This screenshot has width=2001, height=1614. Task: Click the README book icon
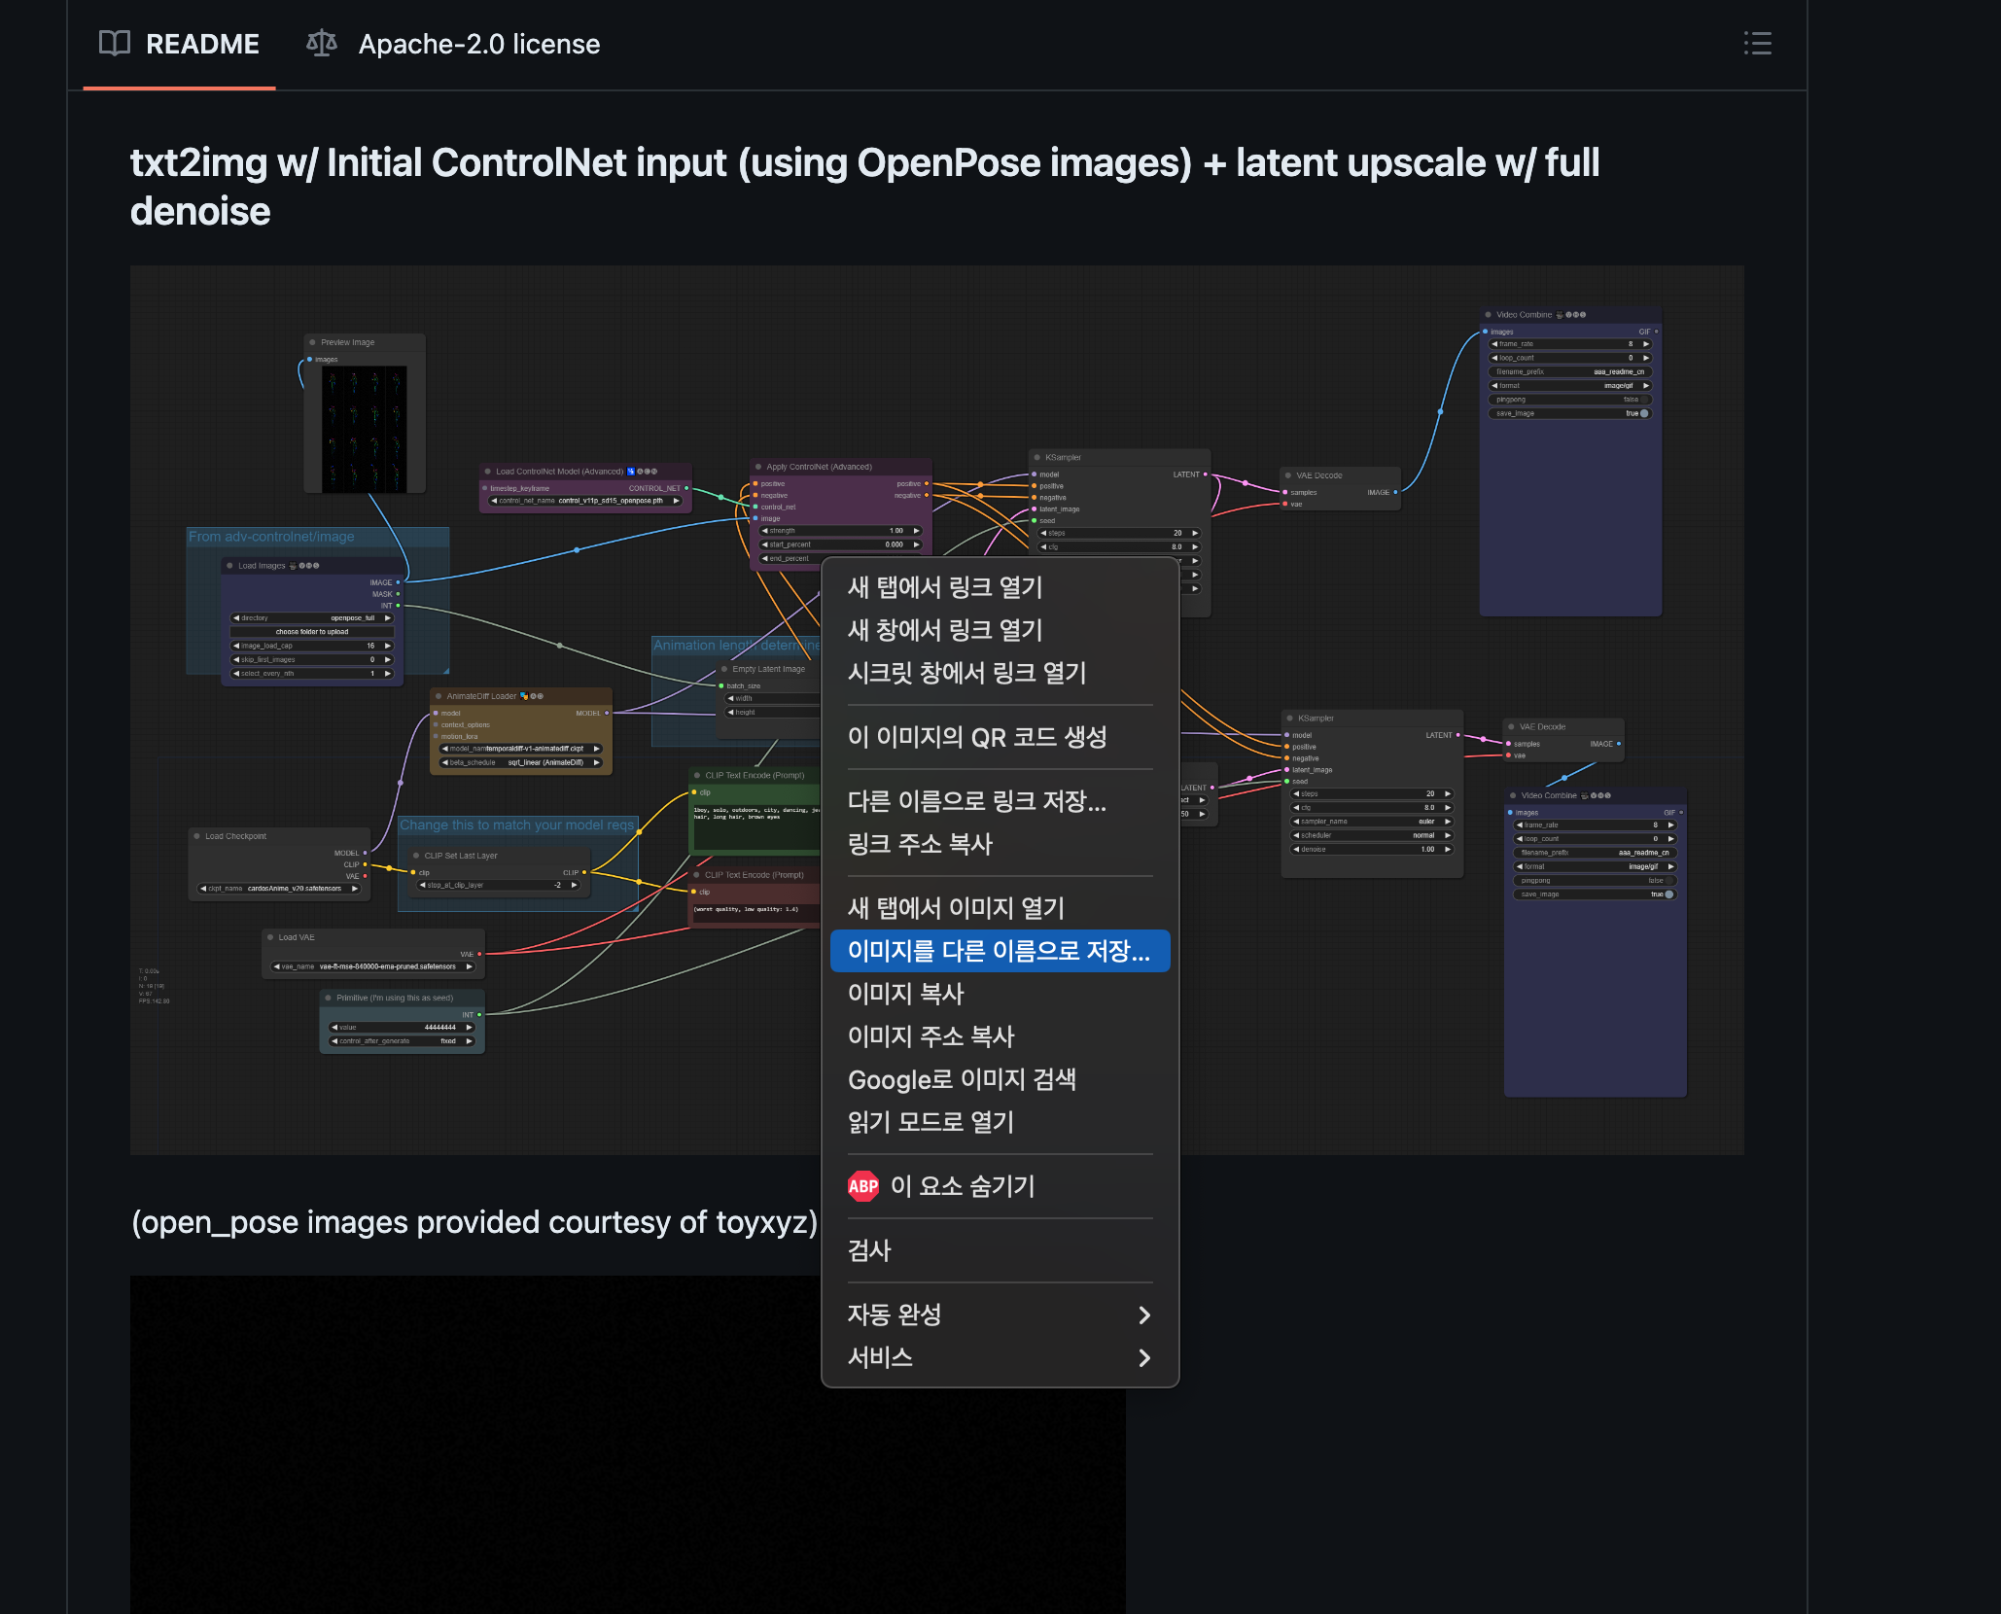click(115, 44)
